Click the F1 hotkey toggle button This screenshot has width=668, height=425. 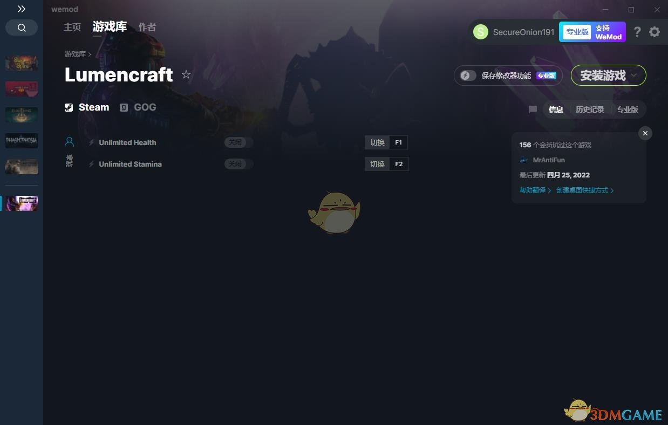coord(386,142)
